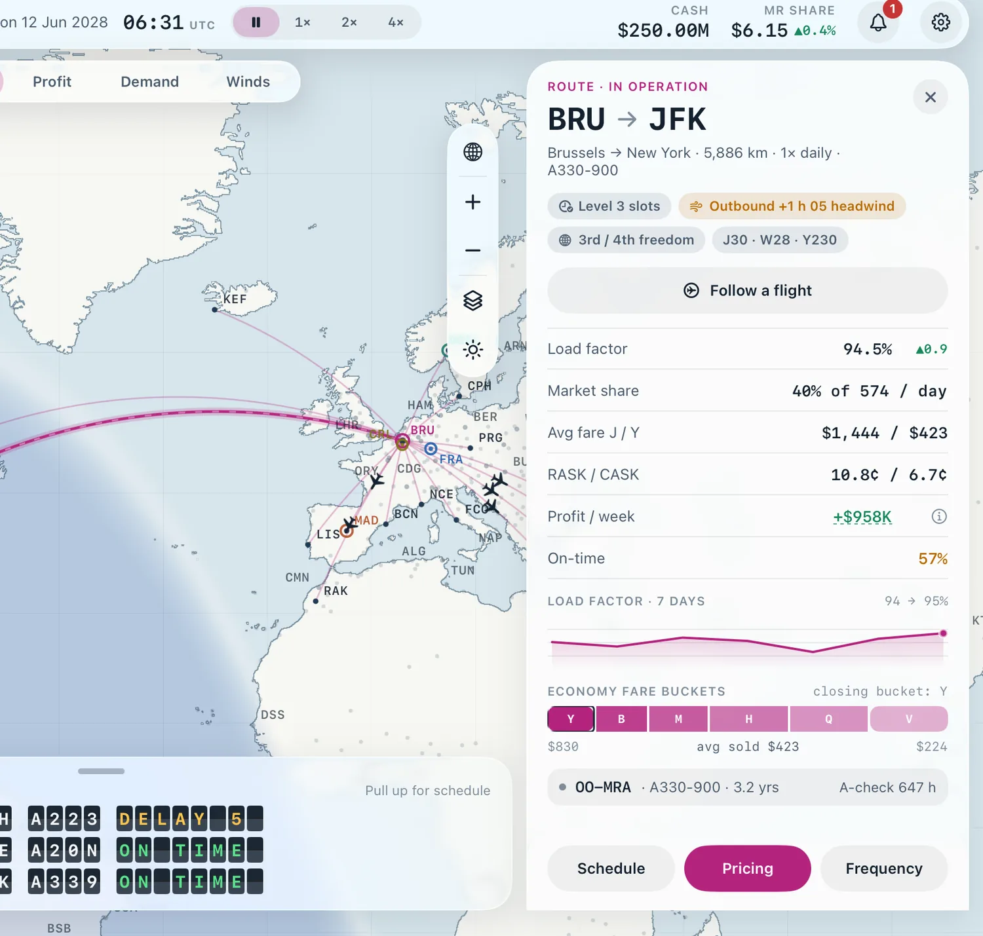Click the 3rd / 4th freedom chip
The width and height of the screenshot is (983, 936).
626,240
